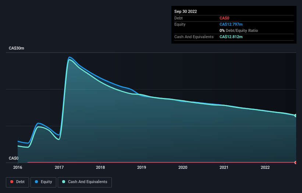
Task: Select the 2021 axis label
Action: (224, 167)
